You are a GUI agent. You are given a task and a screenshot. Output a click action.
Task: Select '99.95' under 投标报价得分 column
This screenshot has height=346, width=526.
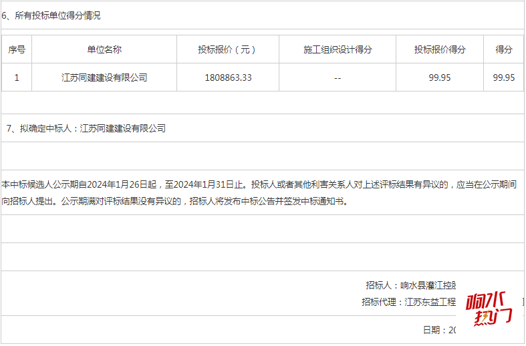440,77
